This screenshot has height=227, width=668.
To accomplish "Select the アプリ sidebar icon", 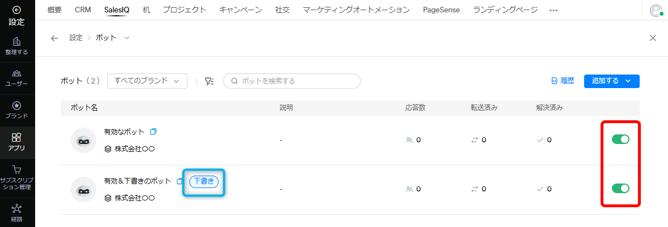I will [17, 137].
